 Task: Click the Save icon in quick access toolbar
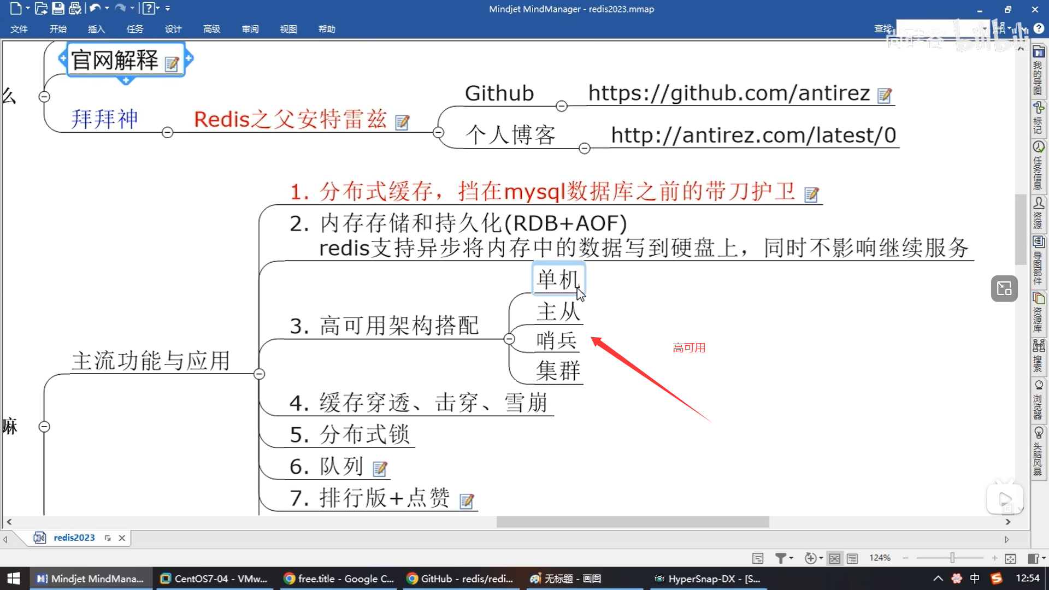tap(58, 8)
